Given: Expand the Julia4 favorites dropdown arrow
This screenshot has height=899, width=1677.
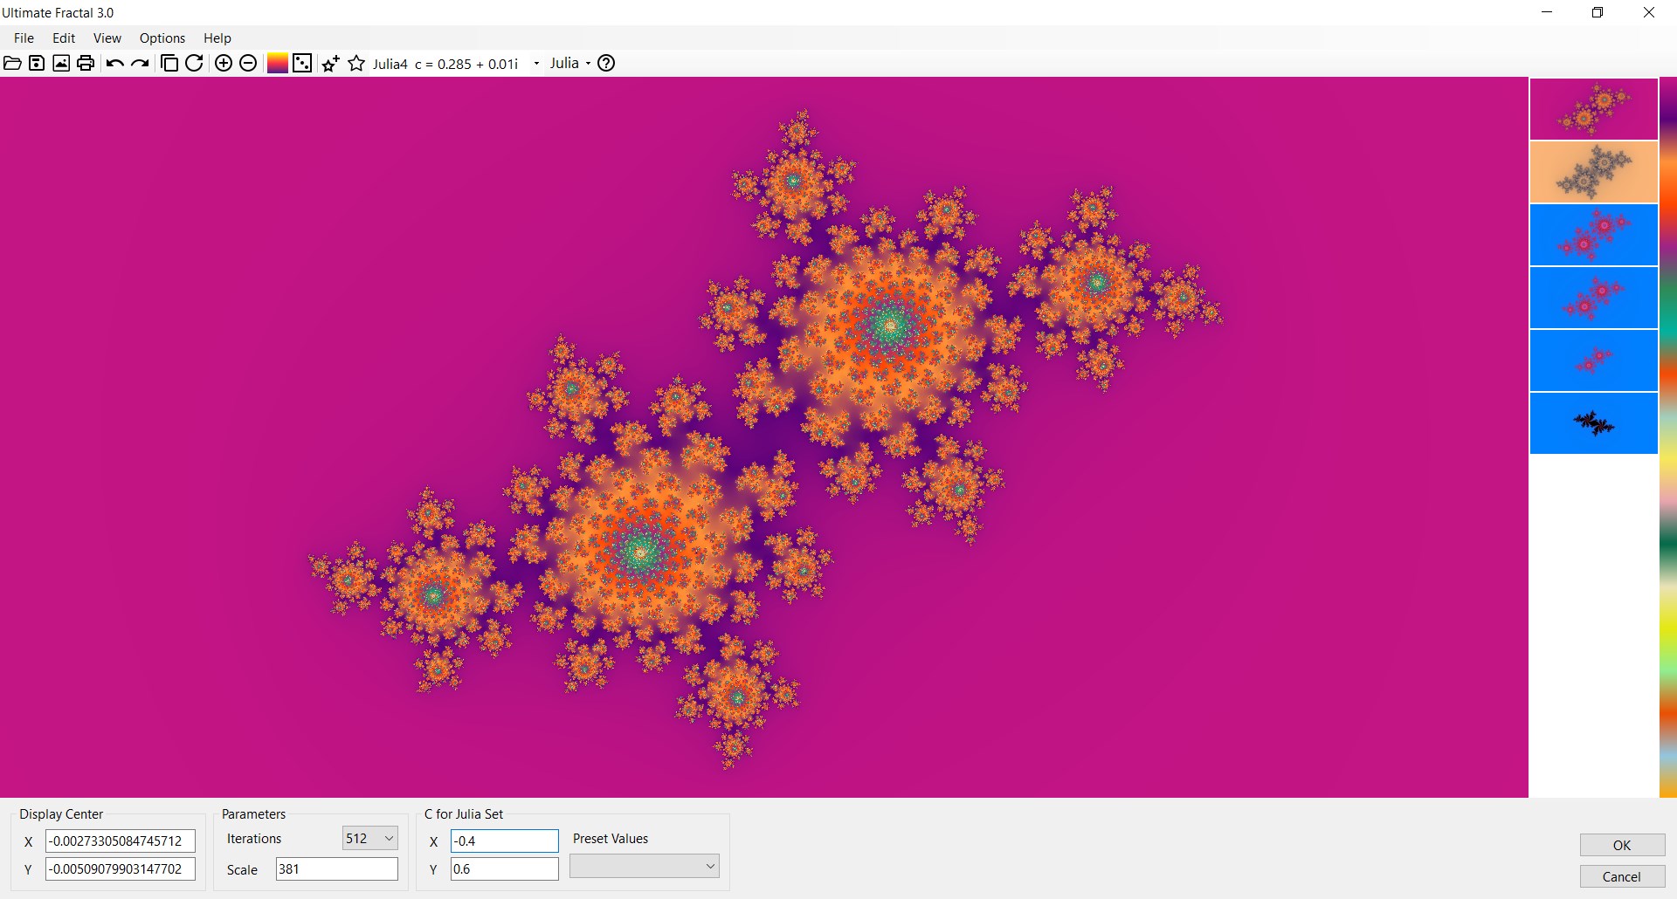Looking at the screenshot, I should pos(536,64).
